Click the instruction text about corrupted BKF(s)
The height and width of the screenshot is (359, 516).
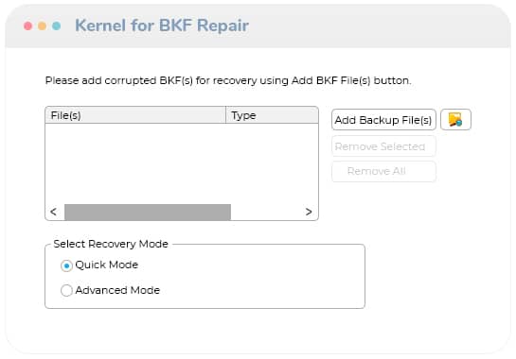click(228, 80)
